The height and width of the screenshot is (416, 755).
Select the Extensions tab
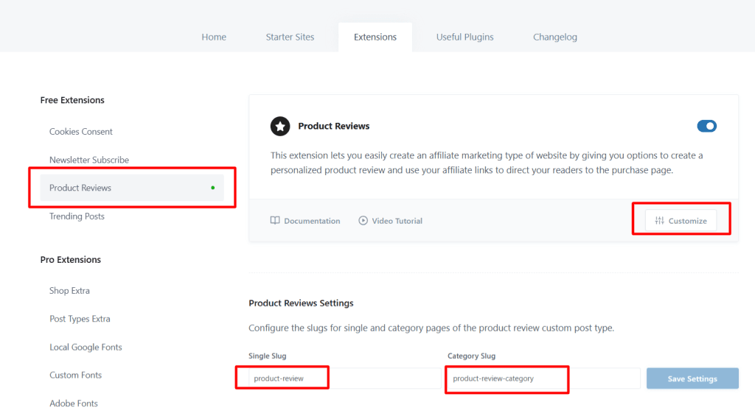tap(375, 37)
